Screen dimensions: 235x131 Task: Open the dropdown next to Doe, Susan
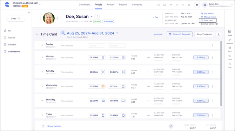92,16
